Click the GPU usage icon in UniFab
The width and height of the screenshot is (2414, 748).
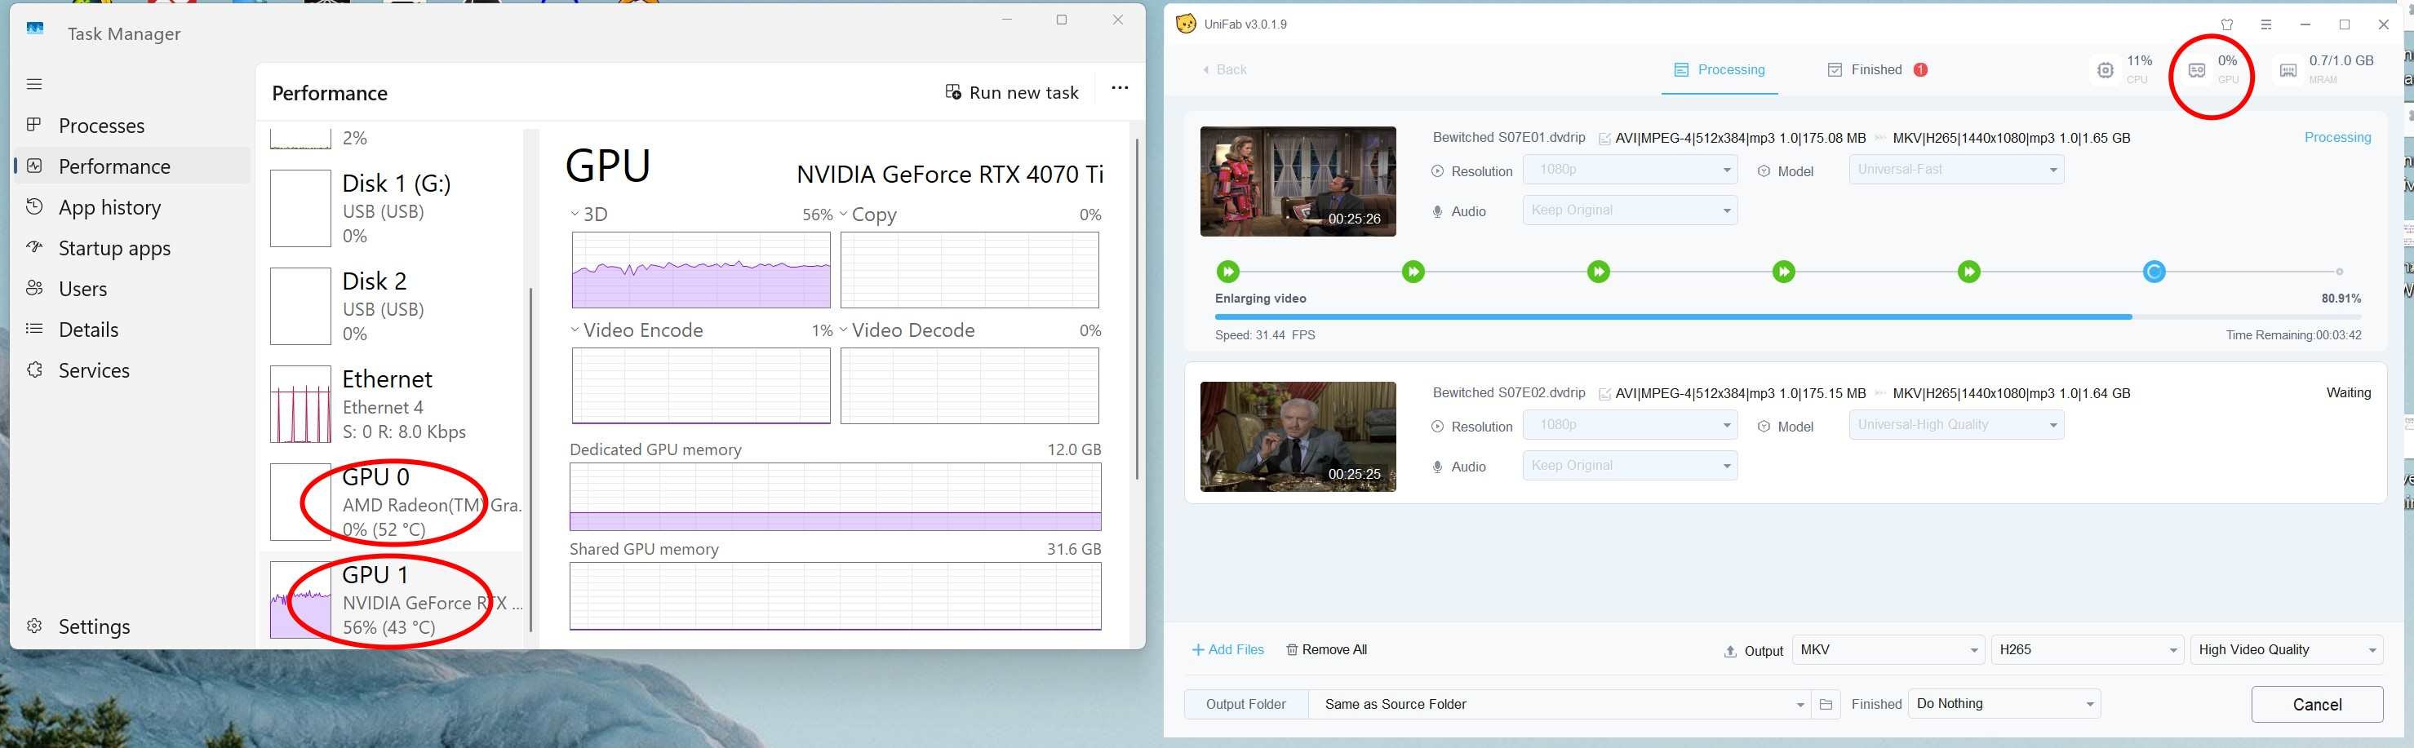coord(2197,70)
